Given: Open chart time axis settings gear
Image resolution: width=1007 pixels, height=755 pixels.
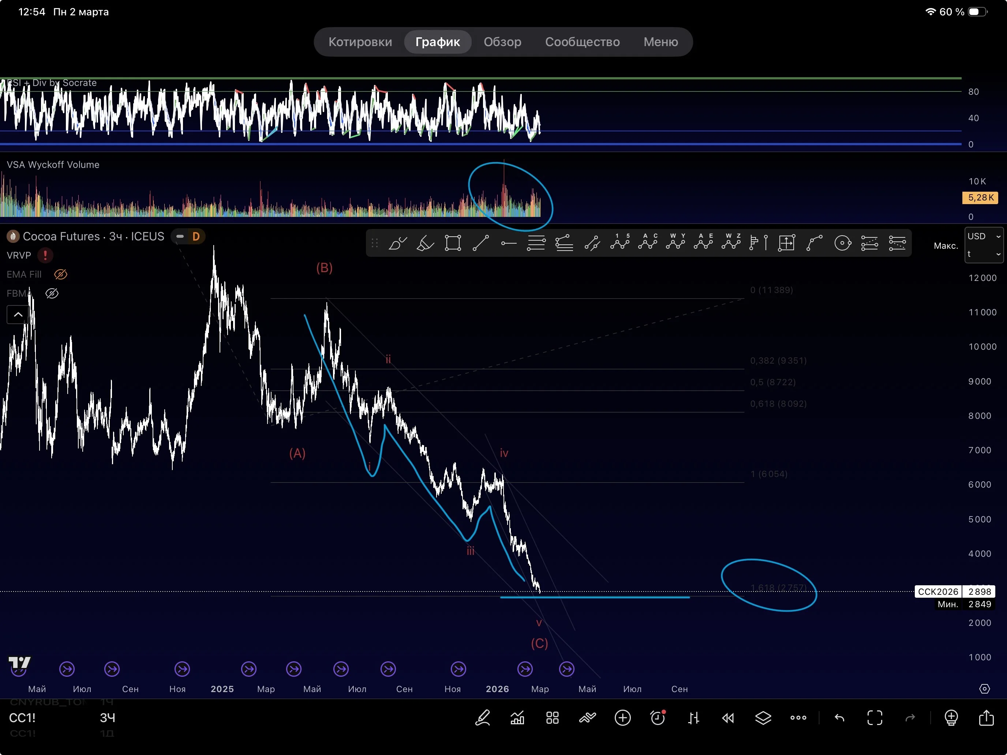Looking at the screenshot, I should click(984, 689).
